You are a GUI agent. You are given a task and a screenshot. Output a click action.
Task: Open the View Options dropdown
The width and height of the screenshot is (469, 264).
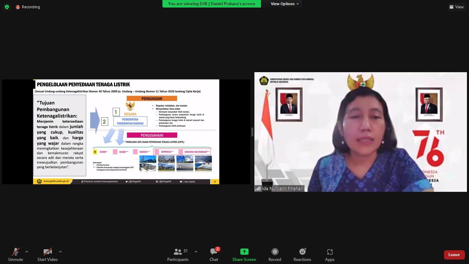[285, 4]
